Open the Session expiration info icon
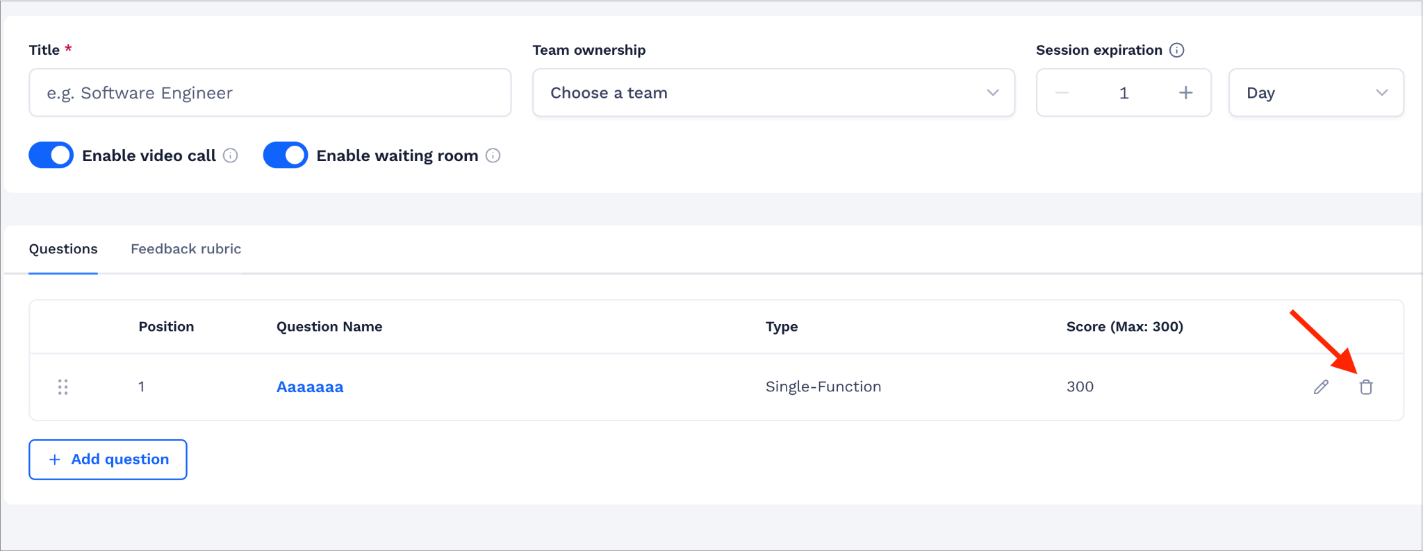 (x=1177, y=50)
